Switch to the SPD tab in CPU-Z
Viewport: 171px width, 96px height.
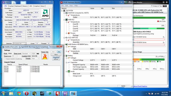pos(31,6)
